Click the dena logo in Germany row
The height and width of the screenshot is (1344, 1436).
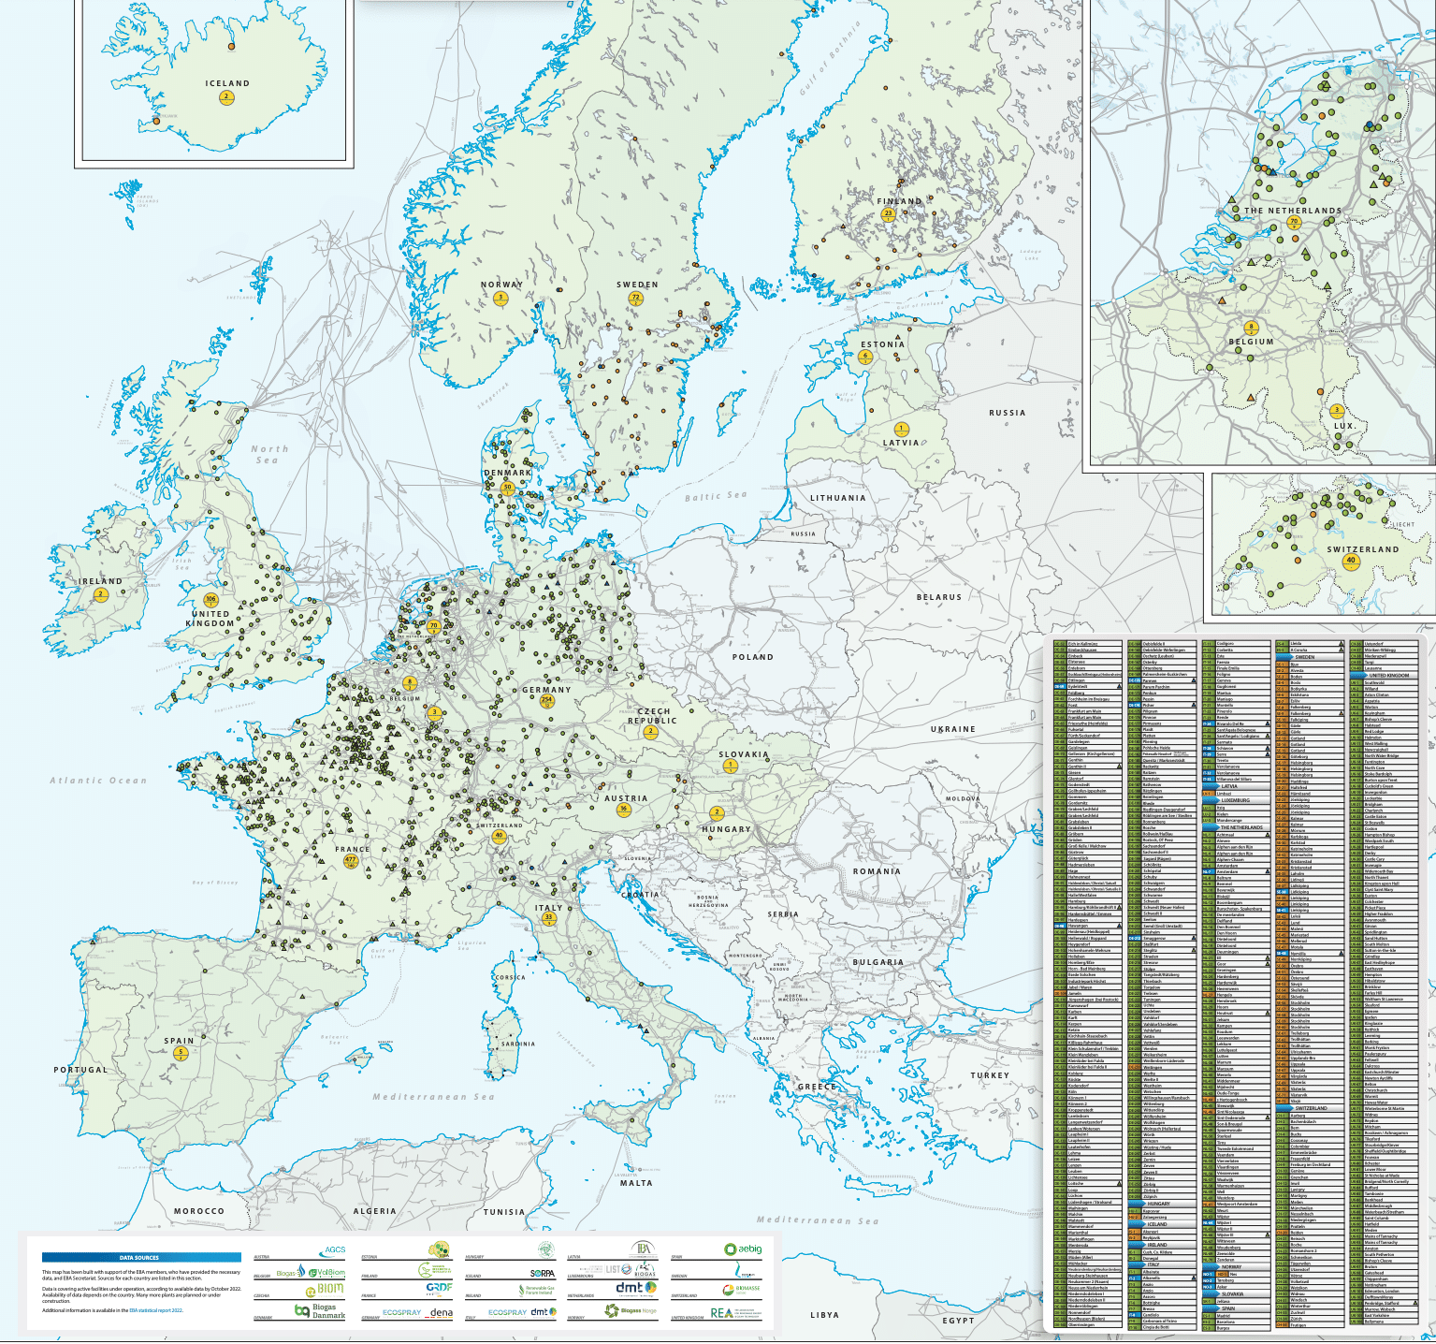click(x=440, y=1313)
